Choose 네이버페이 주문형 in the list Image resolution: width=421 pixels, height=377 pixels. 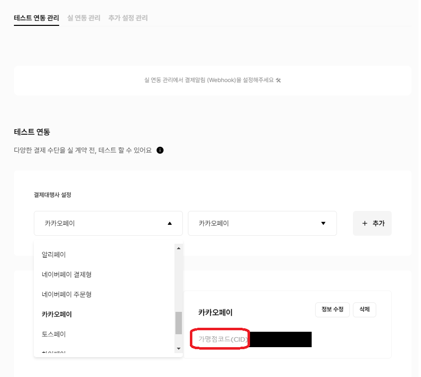tap(67, 294)
